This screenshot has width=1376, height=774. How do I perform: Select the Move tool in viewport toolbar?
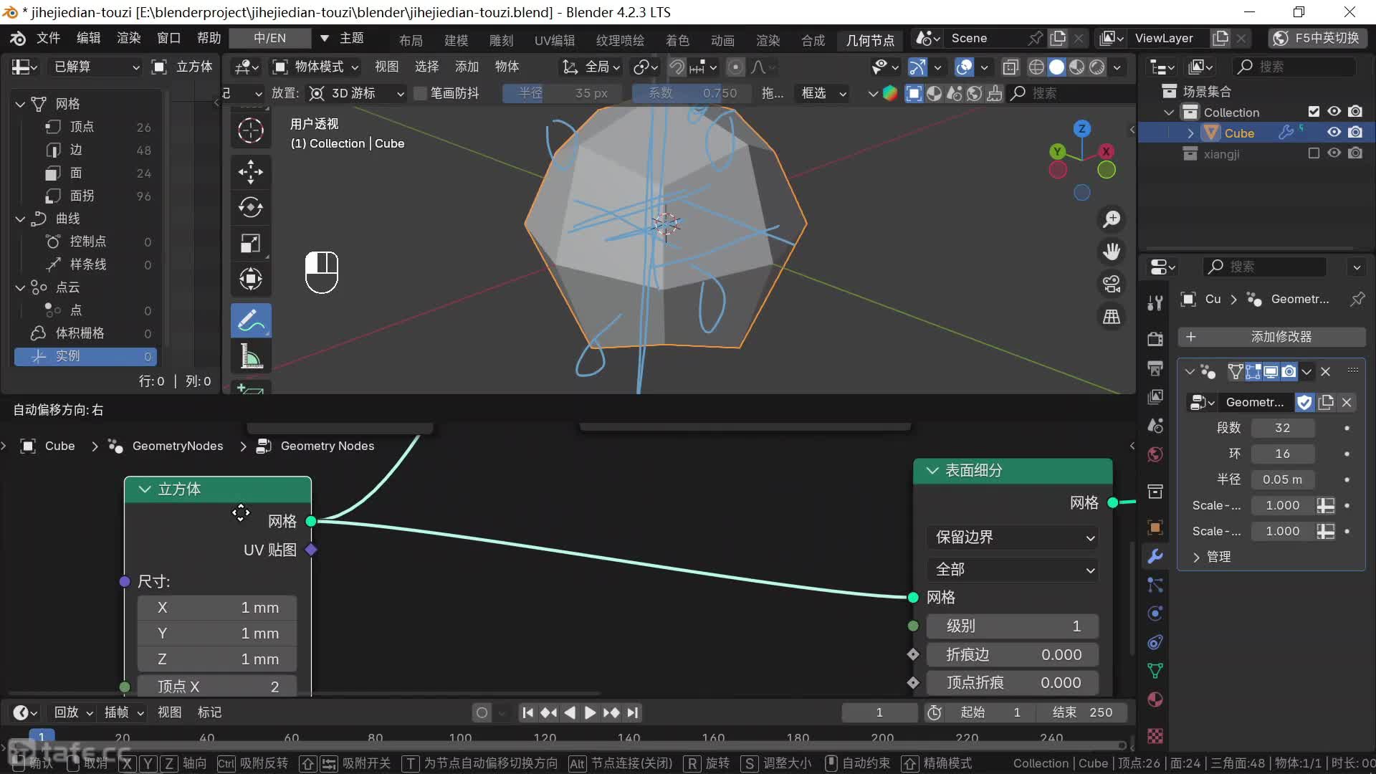(250, 172)
